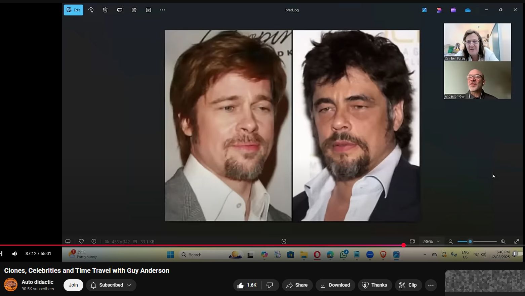Click the taskbar Search box

pos(211,255)
